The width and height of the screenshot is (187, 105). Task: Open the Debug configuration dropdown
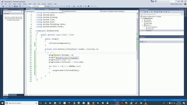coord(30,6)
